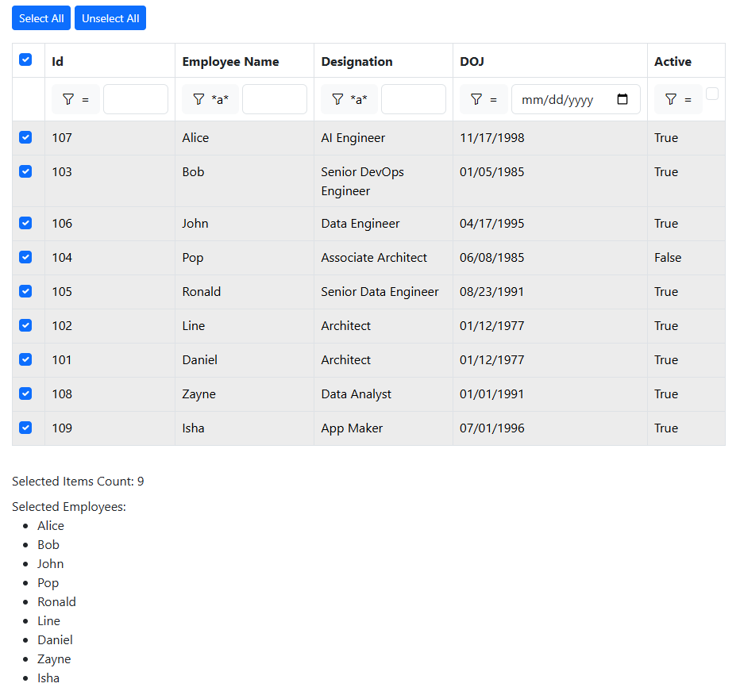Click the Select All button

[40, 17]
